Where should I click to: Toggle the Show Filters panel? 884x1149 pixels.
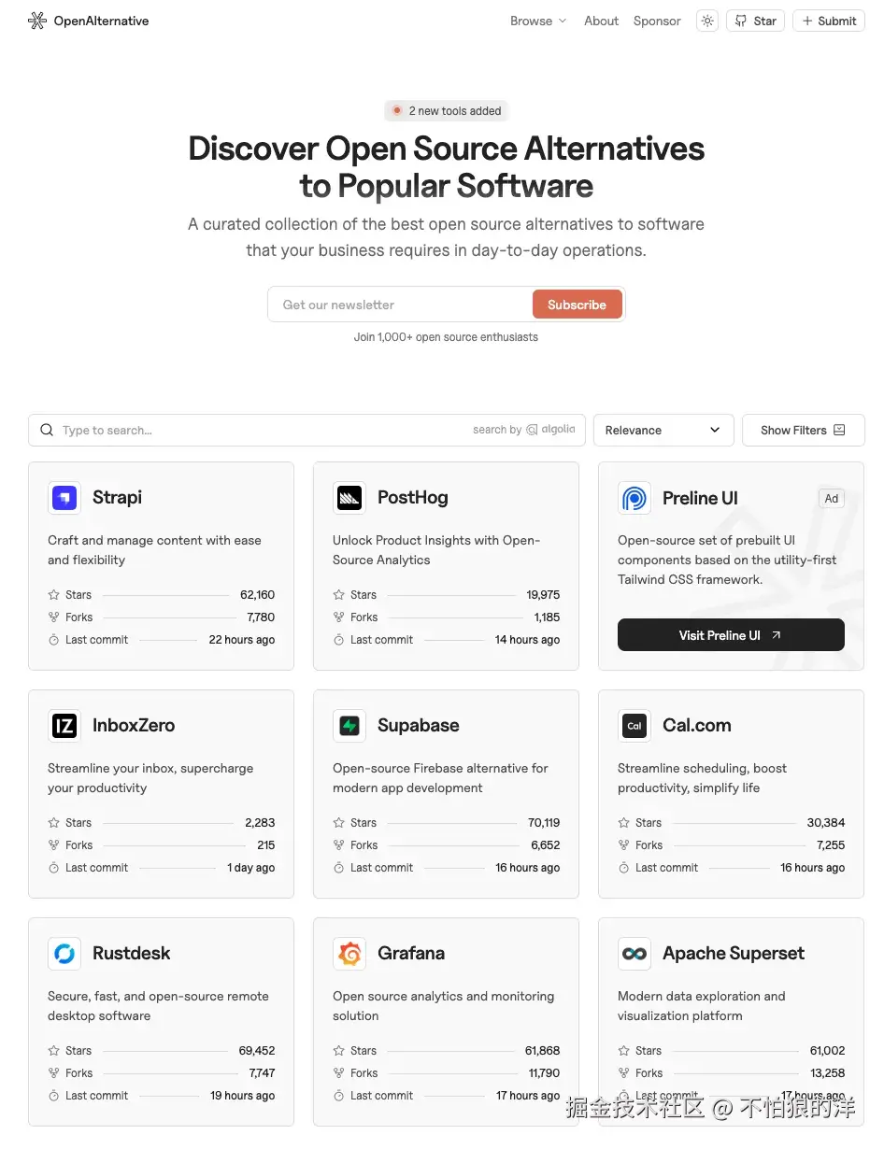[x=803, y=430]
